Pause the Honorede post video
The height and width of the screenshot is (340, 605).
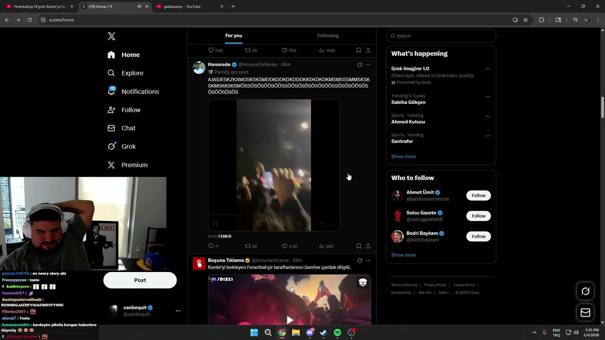[x=215, y=225]
